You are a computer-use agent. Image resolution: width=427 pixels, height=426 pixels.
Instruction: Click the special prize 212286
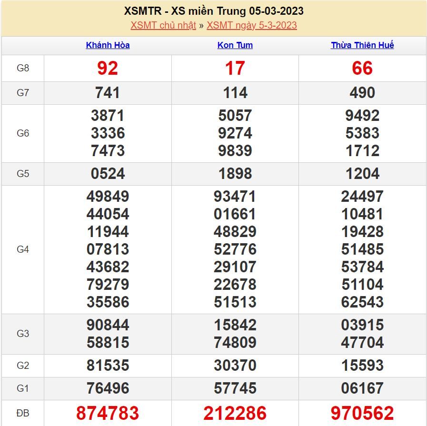point(235,413)
